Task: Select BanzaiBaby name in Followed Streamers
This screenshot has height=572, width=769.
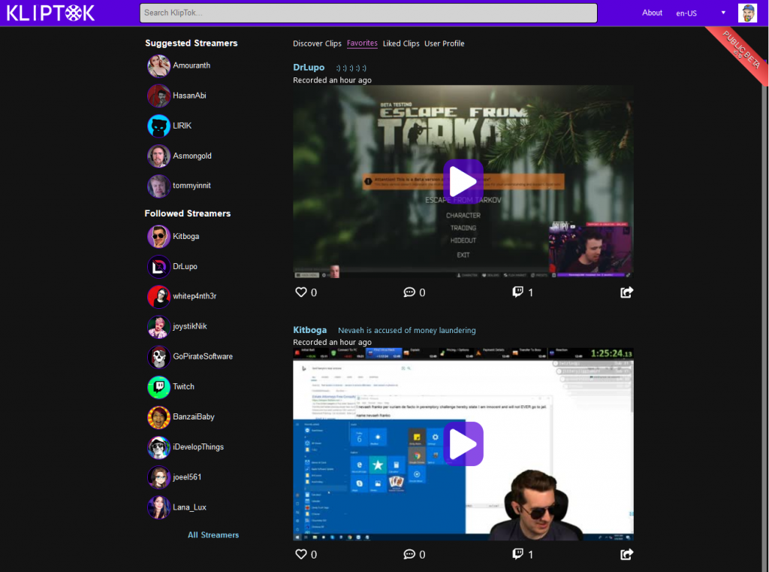Action: [194, 417]
